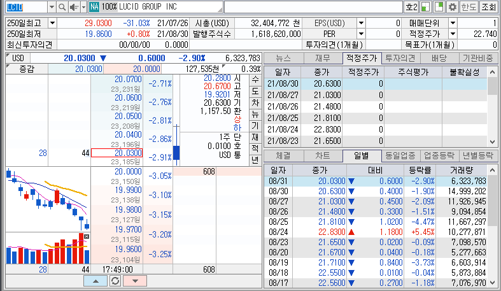Viewport: 501px width, 291px height.
Task: Click the 20.0700 ask price row
Action: pyautogui.click(x=128, y=79)
